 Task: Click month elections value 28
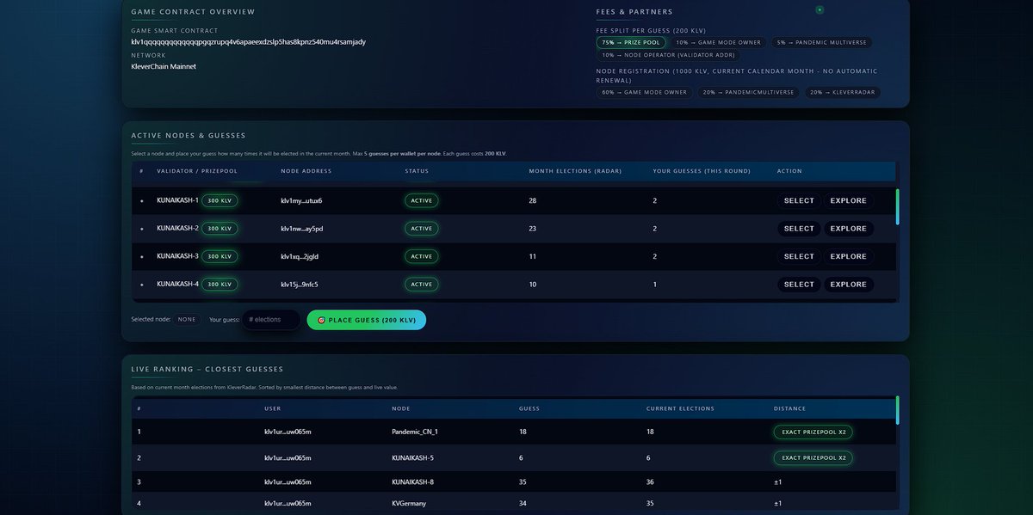534,201
